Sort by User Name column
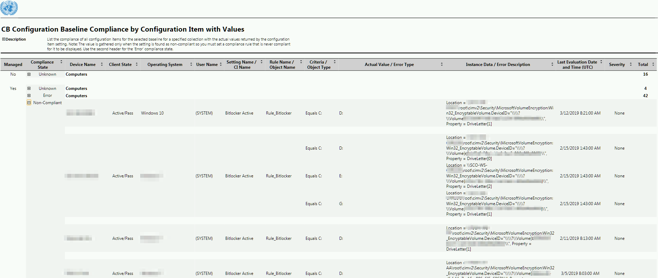 click(x=221, y=65)
